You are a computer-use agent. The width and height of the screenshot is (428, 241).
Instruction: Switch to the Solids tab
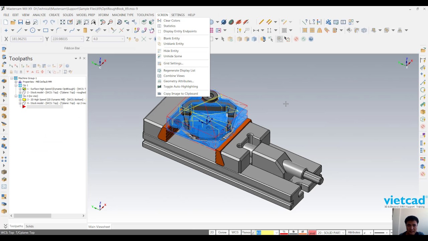point(30,226)
